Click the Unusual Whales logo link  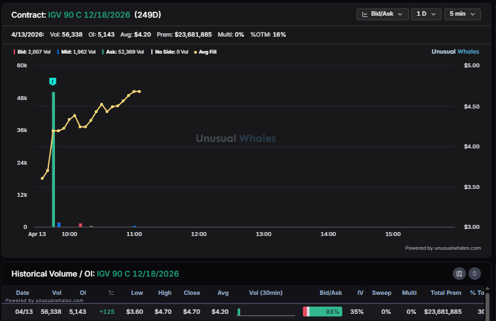pyautogui.click(x=455, y=52)
